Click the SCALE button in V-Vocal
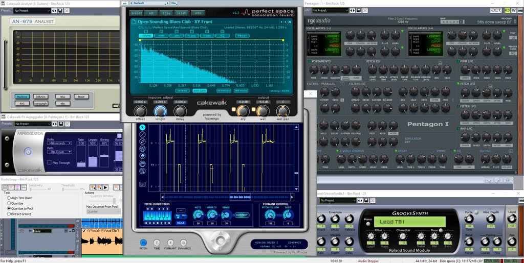 pyautogui.click(x=181, y=223)
